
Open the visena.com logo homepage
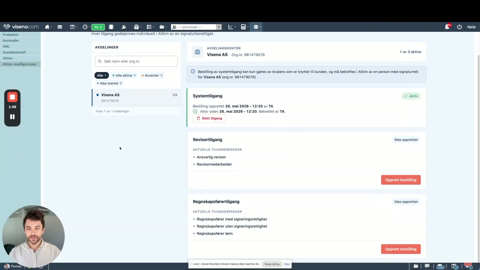(21, 27)
